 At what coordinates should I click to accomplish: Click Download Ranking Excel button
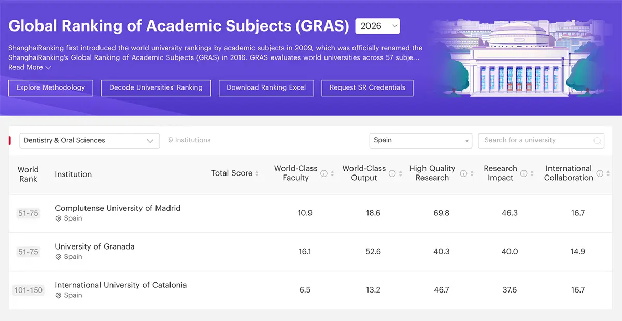coord(266,87)
